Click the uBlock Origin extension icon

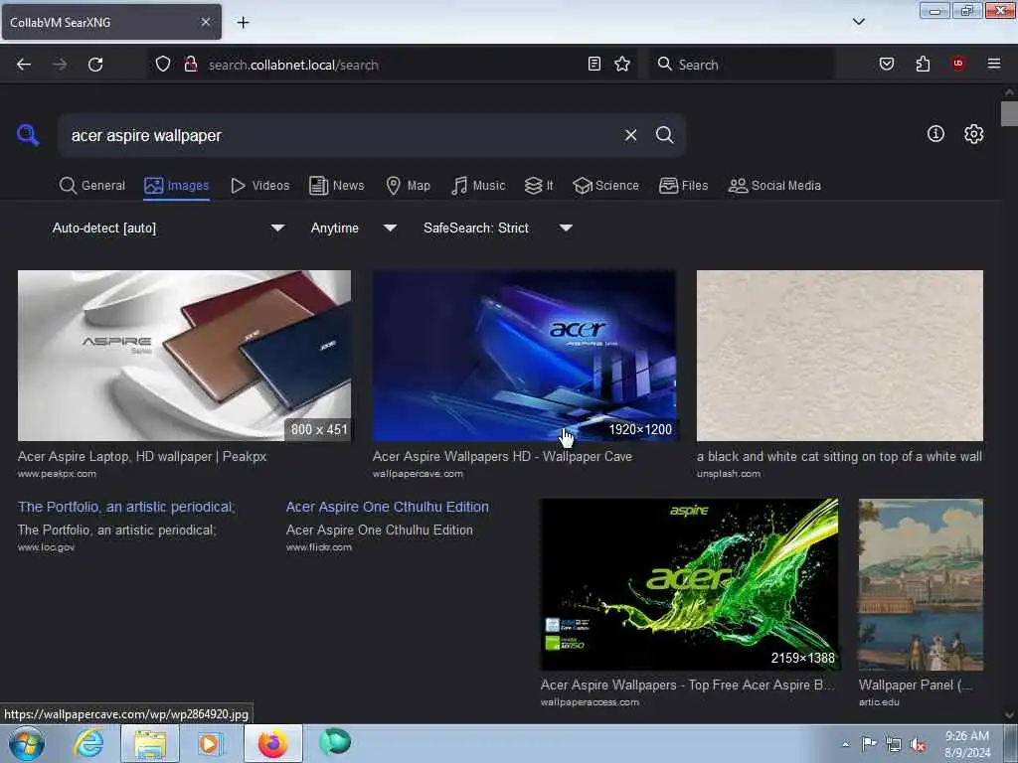pos(958,64)
